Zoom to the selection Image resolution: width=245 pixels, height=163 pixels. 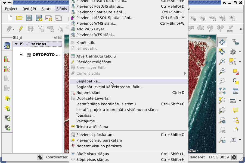[x=222, y=101]
